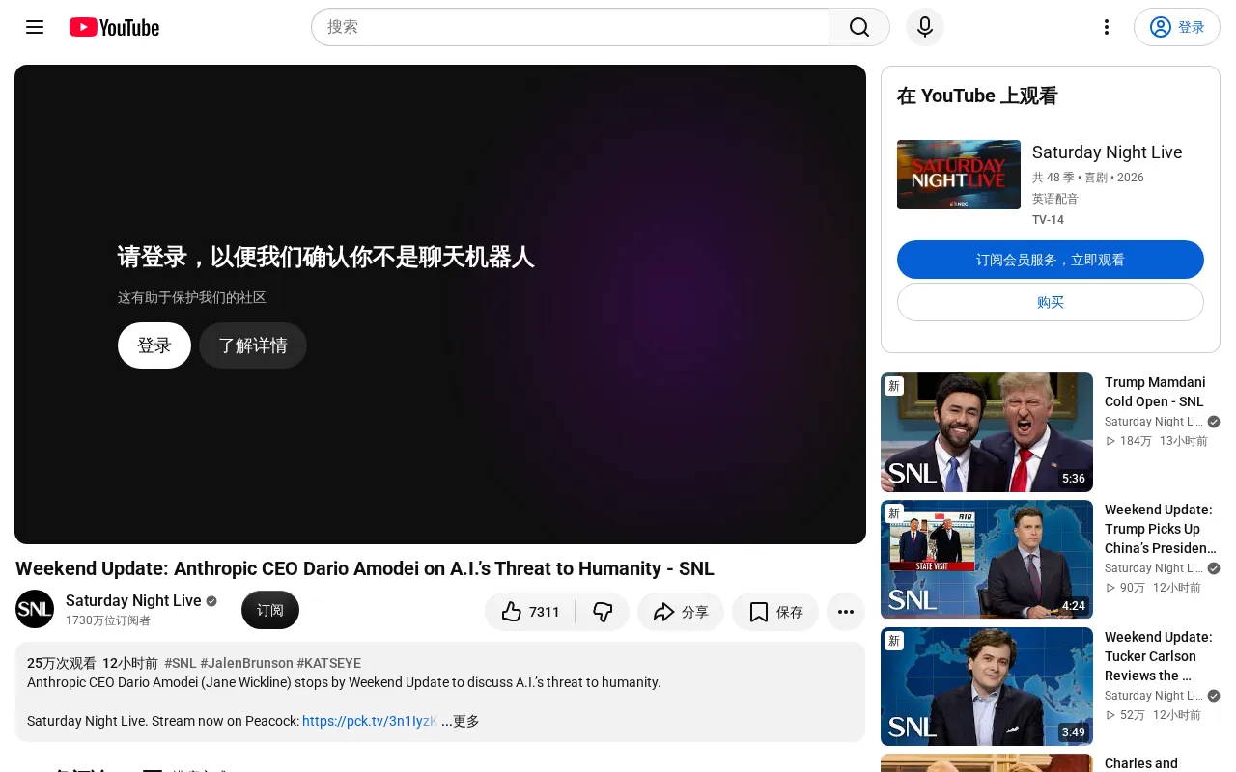The image size is (1236, 772).
Task: Focus the 搜索 search field
Action: coord(570,27)
